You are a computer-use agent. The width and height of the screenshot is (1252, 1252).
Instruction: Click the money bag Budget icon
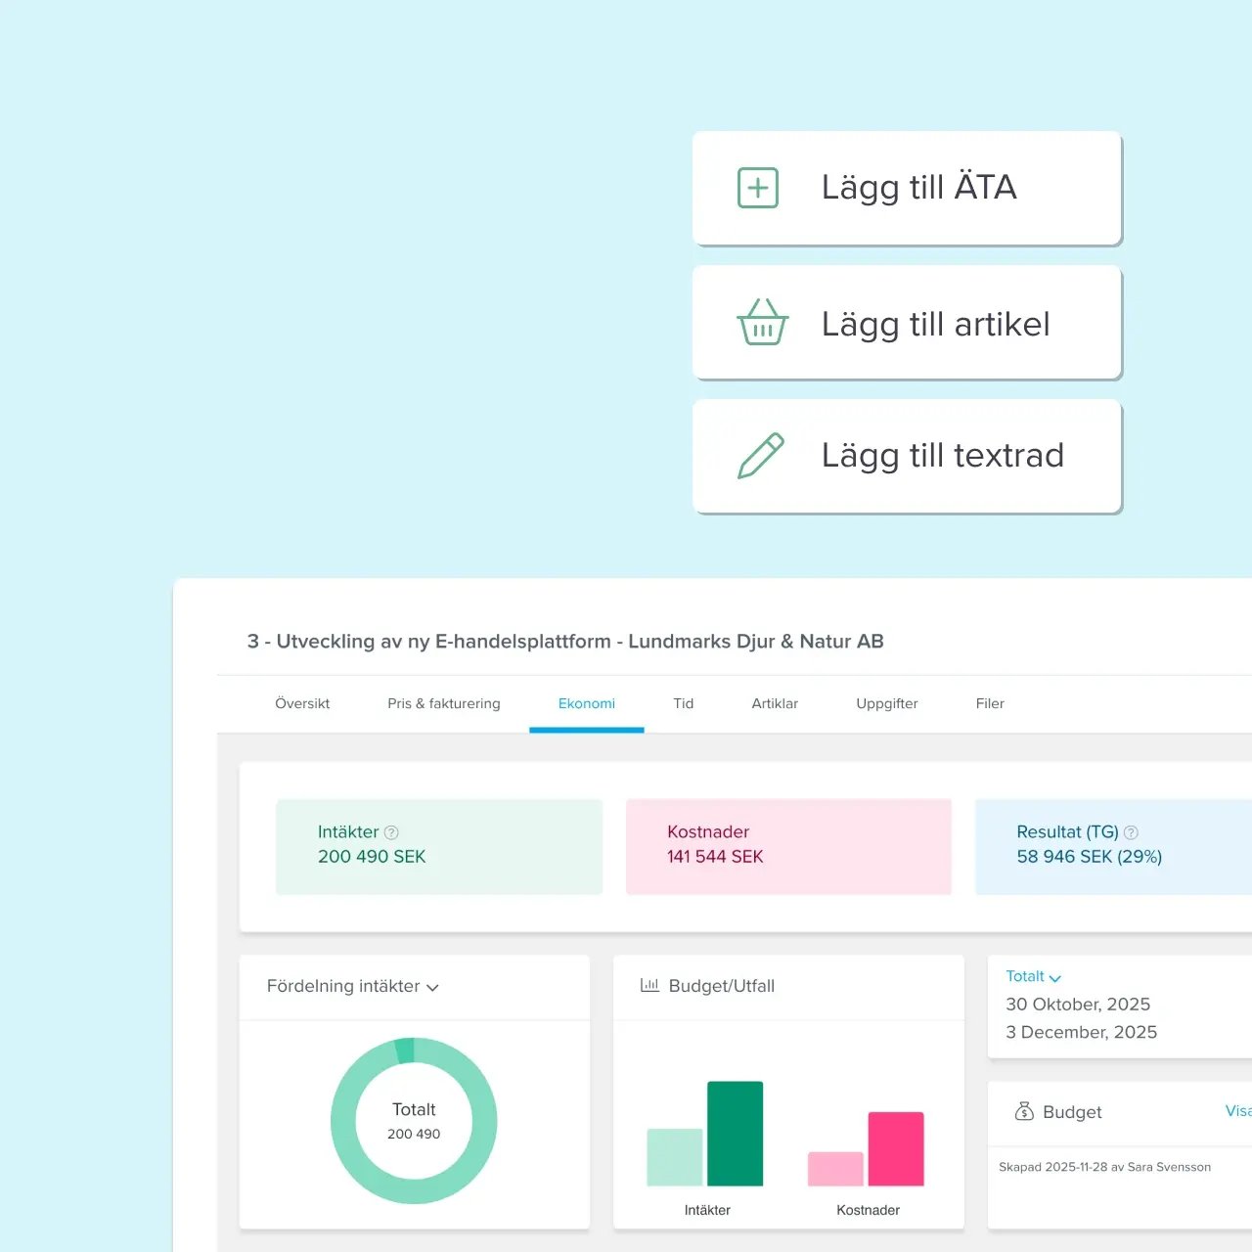[1024, 1111]
